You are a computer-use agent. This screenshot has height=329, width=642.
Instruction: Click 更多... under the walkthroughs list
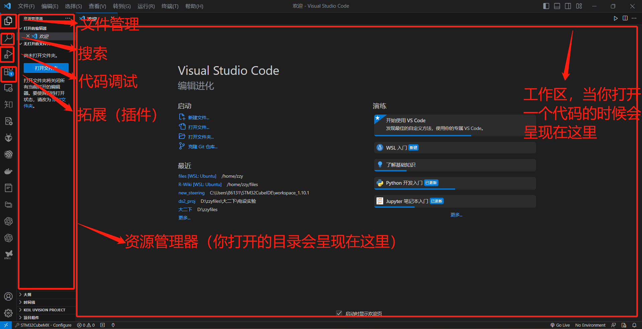pos(456,215)
